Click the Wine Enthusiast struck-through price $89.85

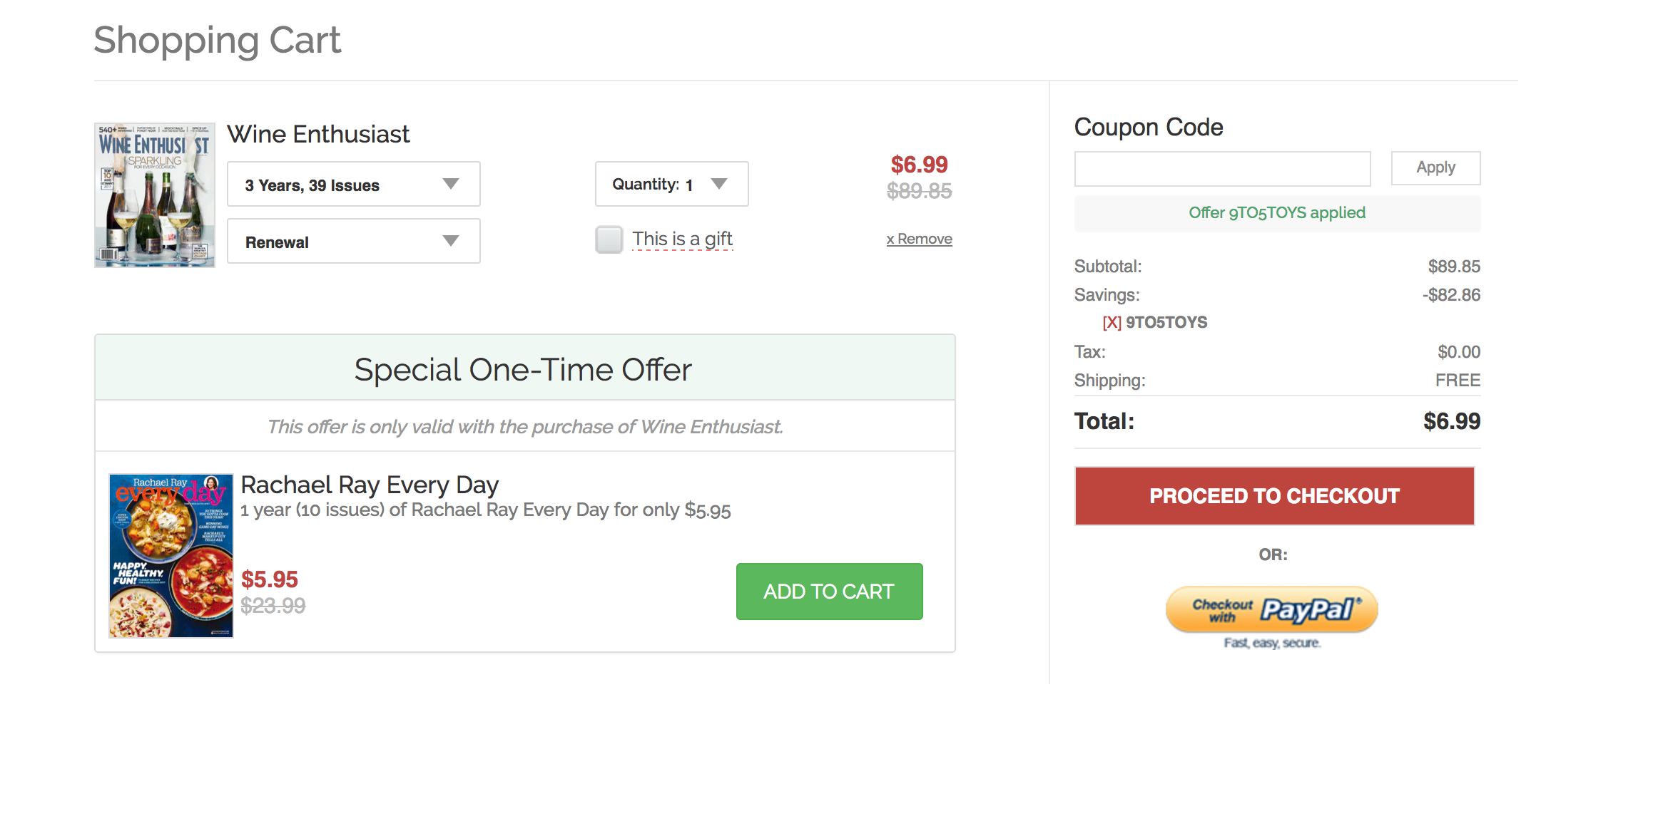919,191
